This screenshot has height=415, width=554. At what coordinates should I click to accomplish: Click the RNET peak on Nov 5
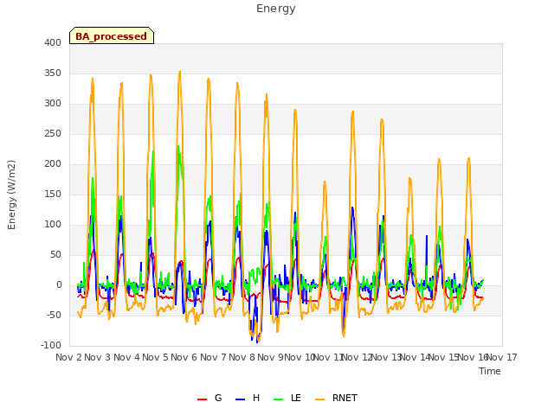click(180, 72)
